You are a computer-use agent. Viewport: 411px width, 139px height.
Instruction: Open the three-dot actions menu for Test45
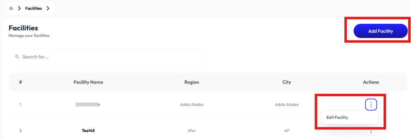click(371, 132)
